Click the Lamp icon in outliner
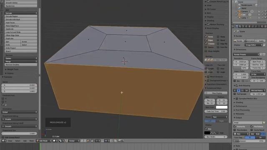The image size is (267, 150). 239,17
